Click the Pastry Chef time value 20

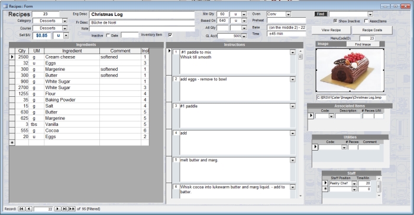tap(364, 183)
